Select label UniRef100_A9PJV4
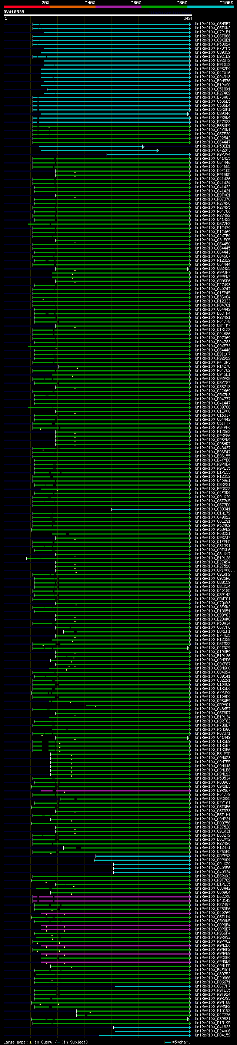The height and width of the screenshot is (1045, 237). [212, 155]
